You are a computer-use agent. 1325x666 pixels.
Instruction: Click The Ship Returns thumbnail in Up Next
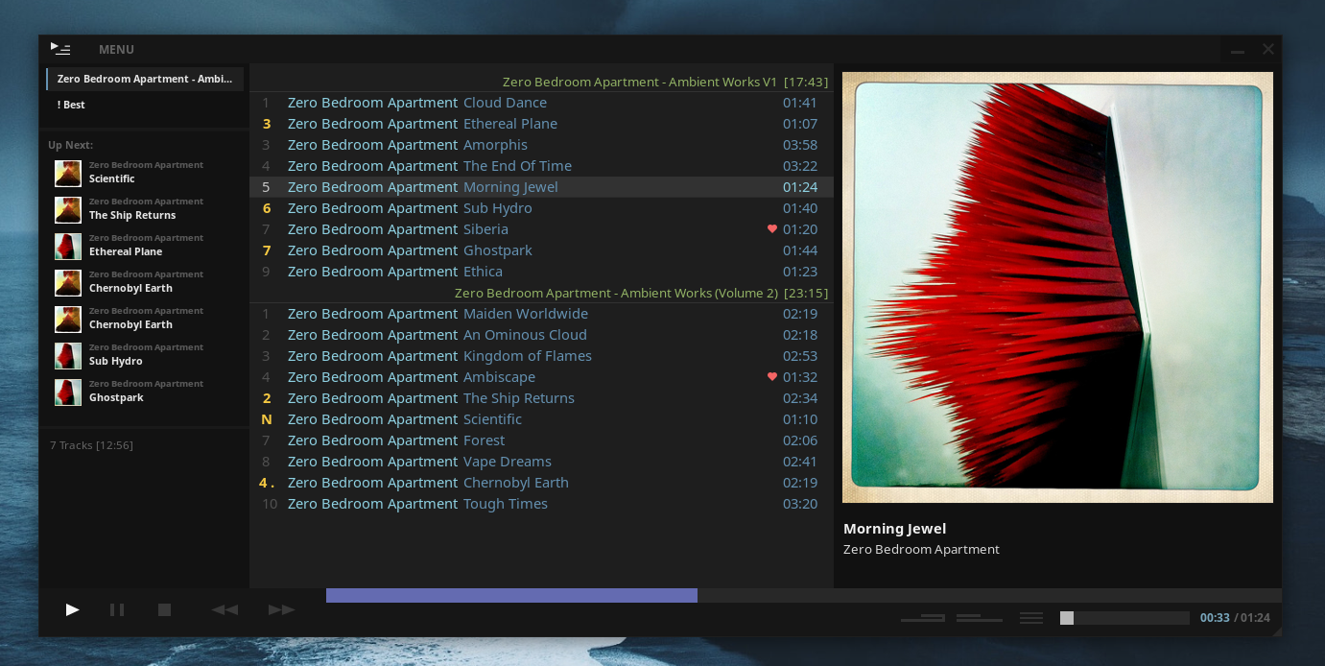click(68, 209)
